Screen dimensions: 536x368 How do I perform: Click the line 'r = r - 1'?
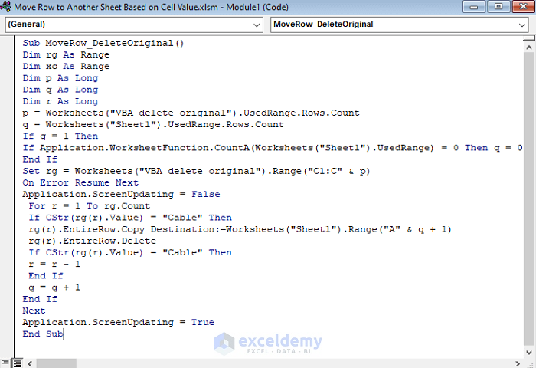pyautogui.click(x=54, y=264)
